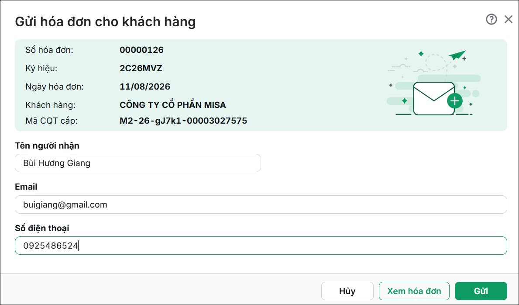Focus the Tên người nhận field

(137, 163)
